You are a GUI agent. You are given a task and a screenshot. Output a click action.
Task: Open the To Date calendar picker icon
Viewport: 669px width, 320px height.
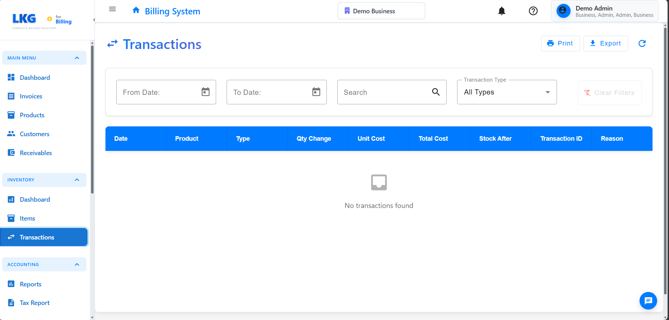coord(316,92)
